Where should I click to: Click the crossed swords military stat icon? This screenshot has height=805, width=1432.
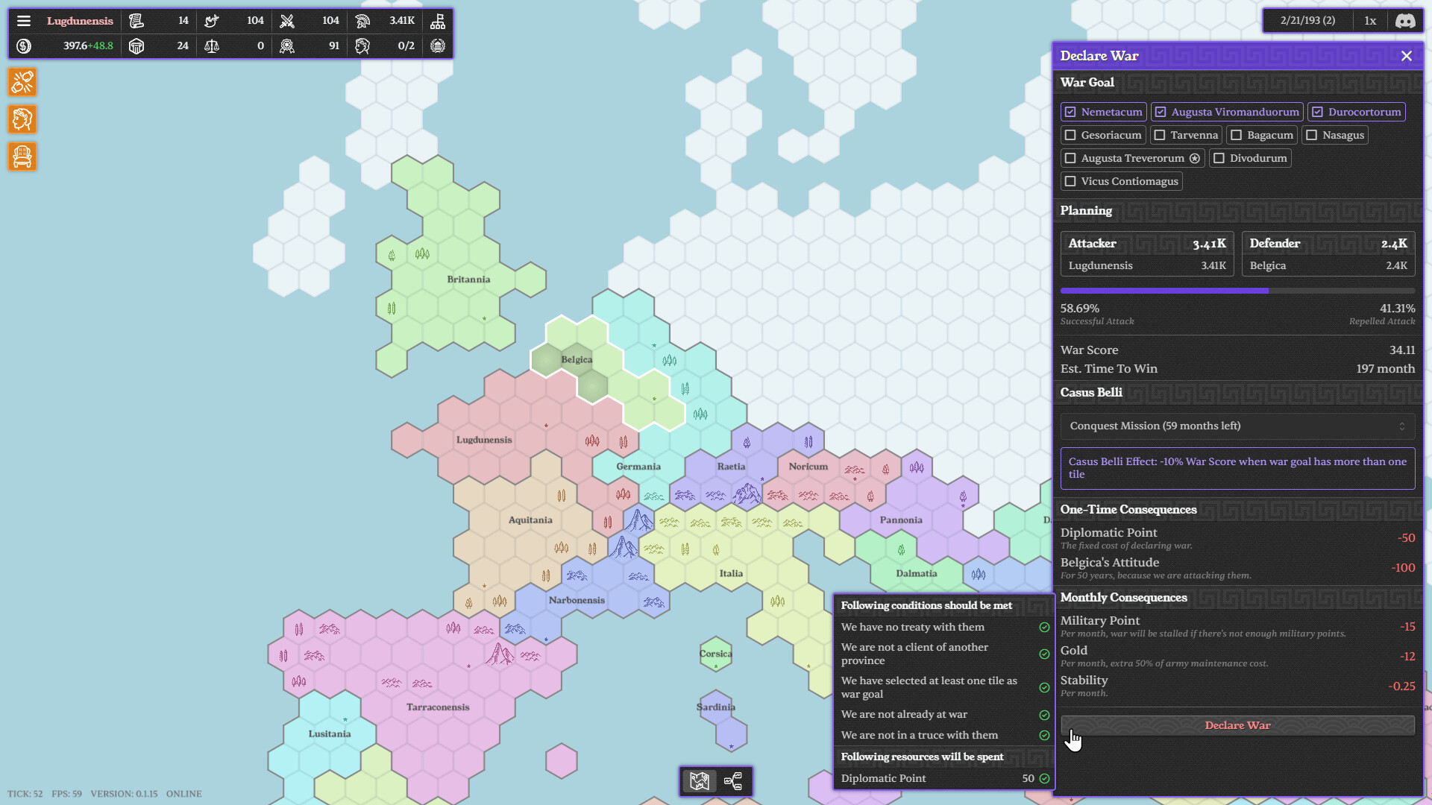pyautogui.click(x=288, y=20)
